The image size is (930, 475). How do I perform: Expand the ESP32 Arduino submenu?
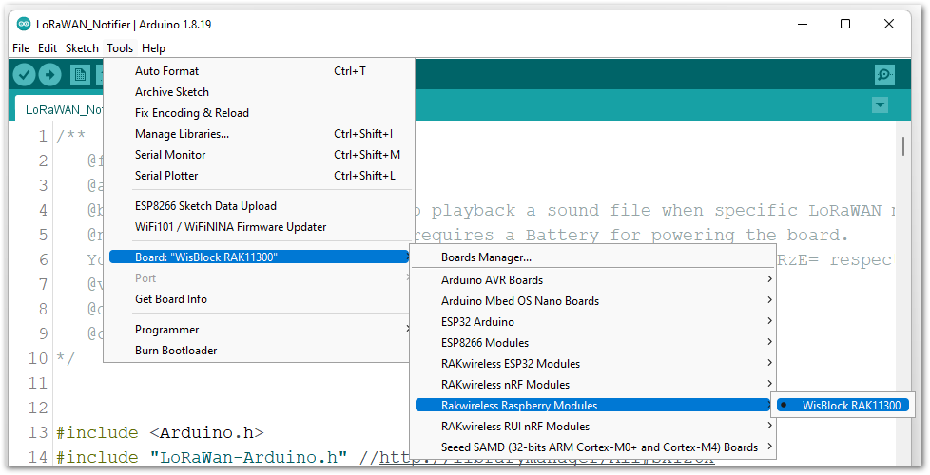(593, 322)
